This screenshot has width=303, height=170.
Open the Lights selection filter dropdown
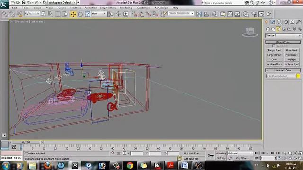tap(32, 13)
